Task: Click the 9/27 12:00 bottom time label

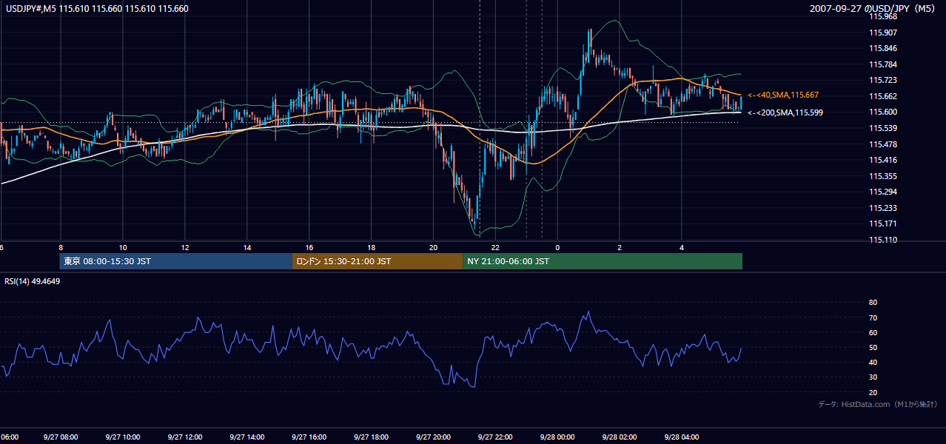Action: tap(184, 437)
